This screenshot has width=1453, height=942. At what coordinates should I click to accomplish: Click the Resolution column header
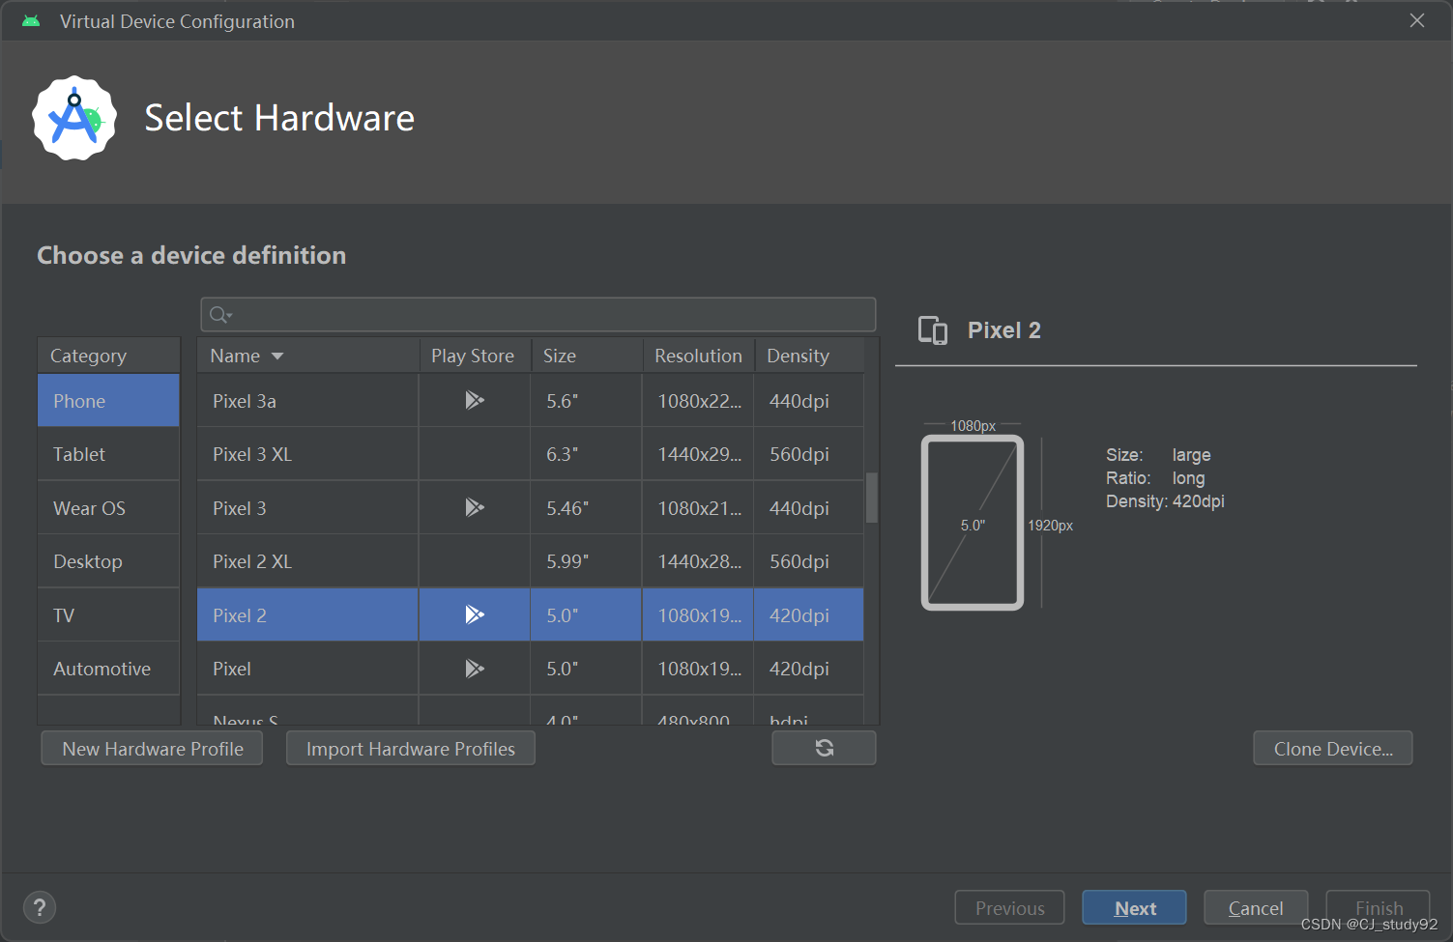(698, 356)
